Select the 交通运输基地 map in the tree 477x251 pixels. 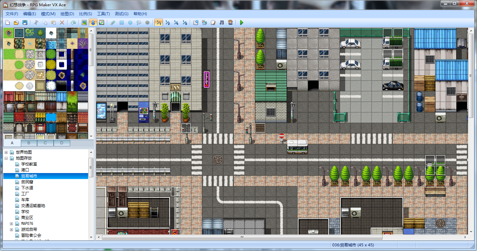point(33,206)
